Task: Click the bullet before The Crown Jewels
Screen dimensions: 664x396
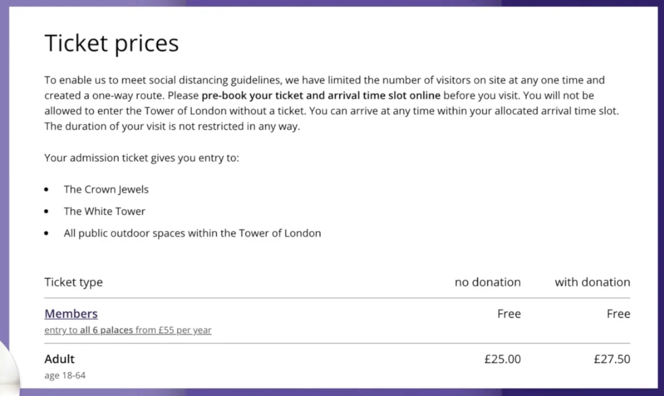Action: [x=46, y=190]
